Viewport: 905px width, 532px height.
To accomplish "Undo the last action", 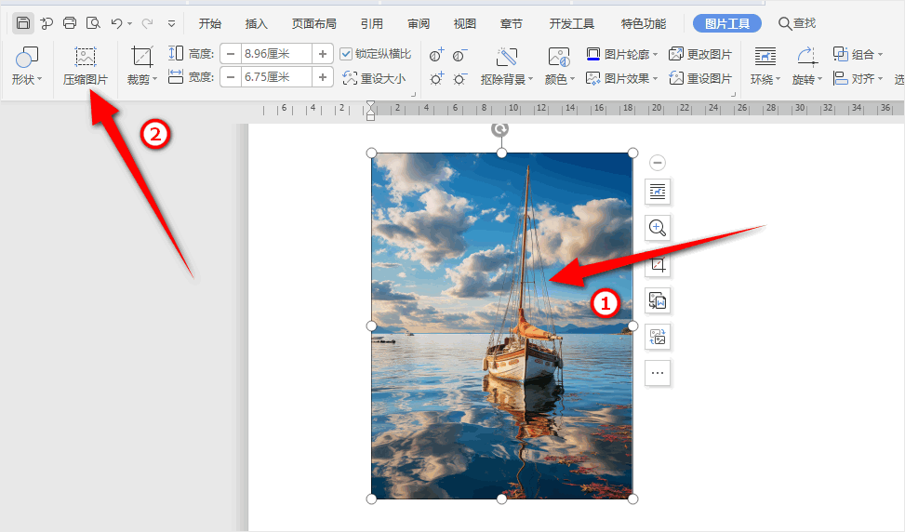I will [116, 23].
